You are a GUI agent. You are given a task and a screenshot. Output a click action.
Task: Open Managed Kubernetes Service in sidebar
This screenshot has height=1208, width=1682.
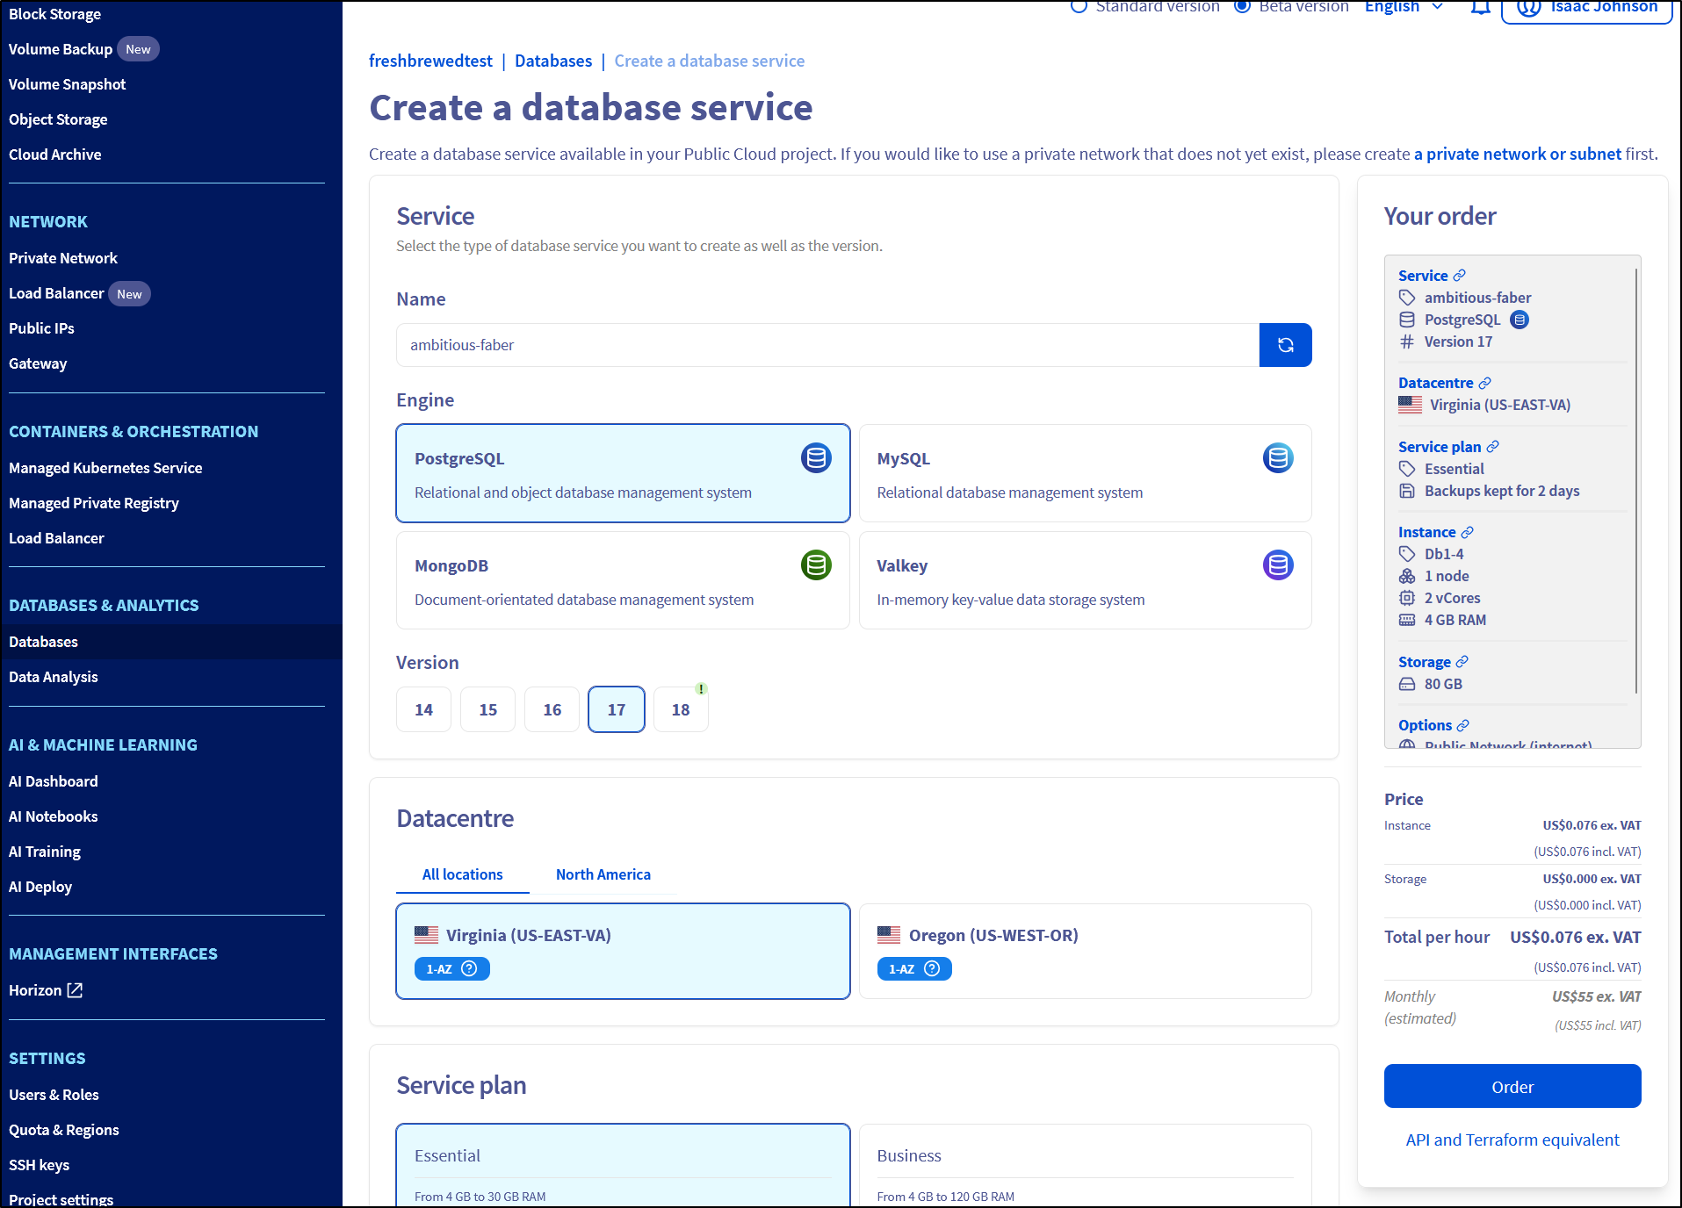coord(105,468)
